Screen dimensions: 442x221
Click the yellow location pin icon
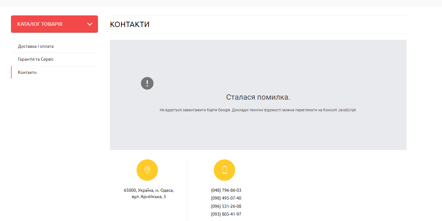tap(147, 170)
